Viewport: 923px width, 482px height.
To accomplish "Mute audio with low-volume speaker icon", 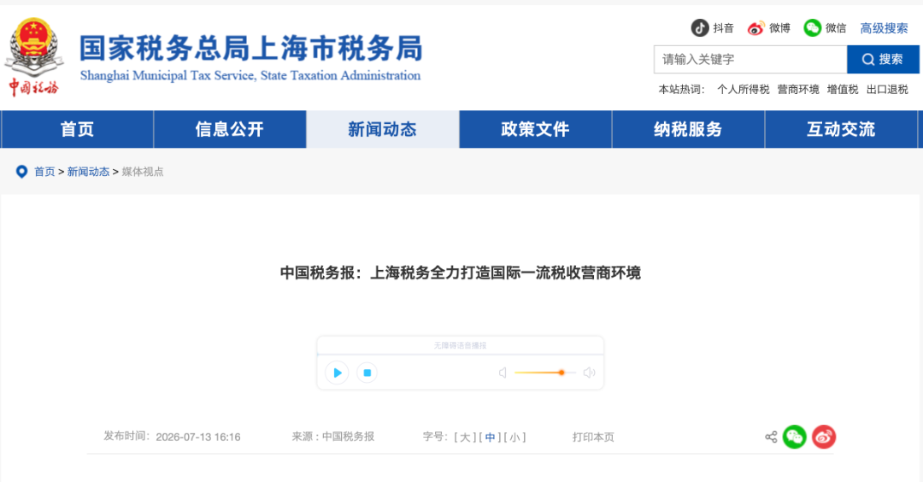I will 503,373.
